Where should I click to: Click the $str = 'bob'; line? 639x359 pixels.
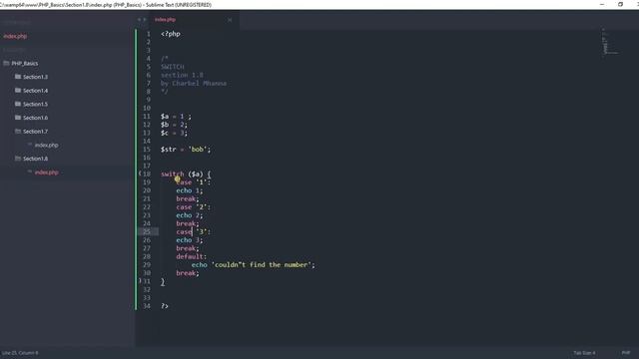coord(186,150)
